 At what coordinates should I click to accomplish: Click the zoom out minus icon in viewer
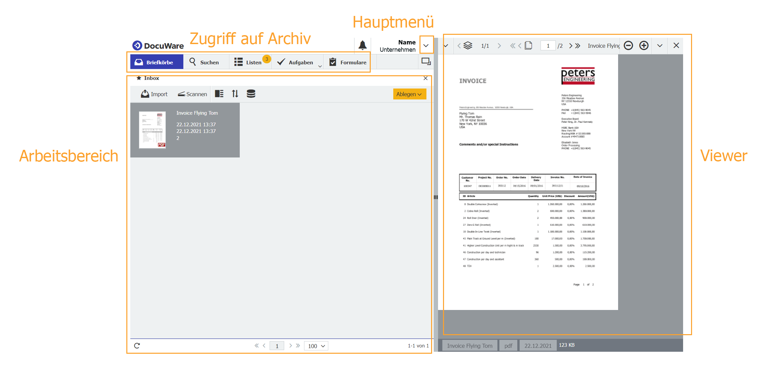point(628,45)
